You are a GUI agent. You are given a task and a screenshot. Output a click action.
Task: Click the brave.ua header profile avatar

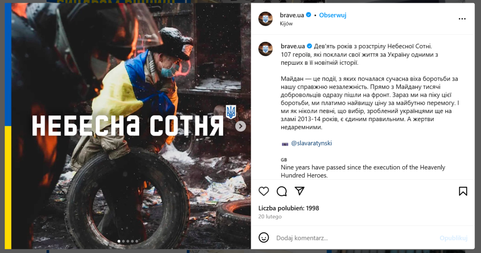click(266, 19)
